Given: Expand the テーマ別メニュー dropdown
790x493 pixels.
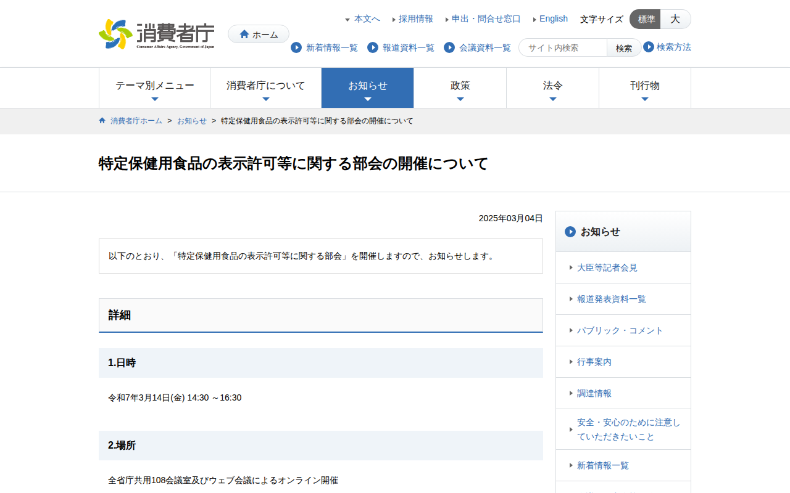Looking at the screenshot, I should coord(155,88).
